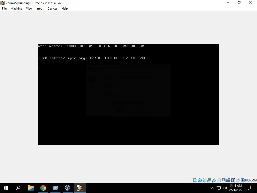Open the blue window app on taskbar

[x=55, y=188]
